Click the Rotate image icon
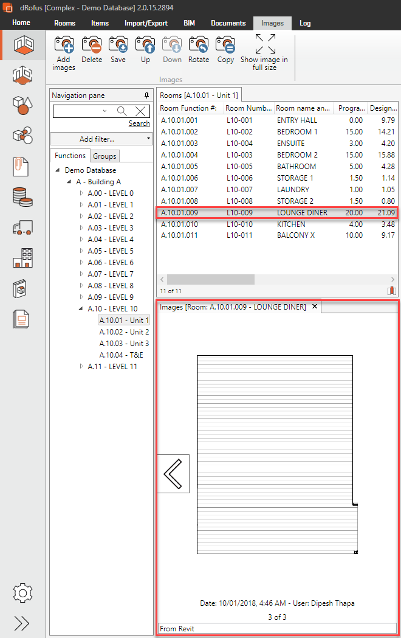 pos(199,46)
